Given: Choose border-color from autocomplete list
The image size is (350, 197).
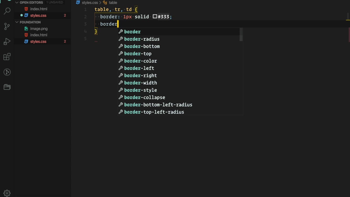Looking at the screenshot, I should click(x=180, y=61).
